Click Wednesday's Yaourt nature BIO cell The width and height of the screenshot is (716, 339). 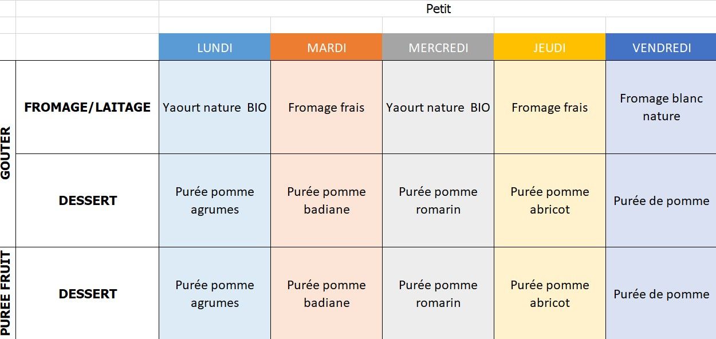coord(438,107)
